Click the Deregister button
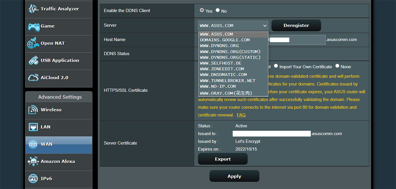The height and width of the screenshot is (189, 396). [x=296, y=25]
